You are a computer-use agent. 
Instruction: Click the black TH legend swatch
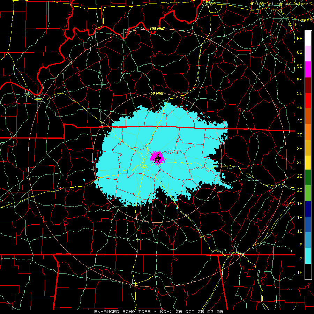coord(308,271)
